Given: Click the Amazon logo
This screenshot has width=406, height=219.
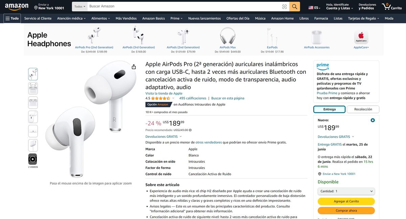Looking at the screenshot, I should (17, 6).
